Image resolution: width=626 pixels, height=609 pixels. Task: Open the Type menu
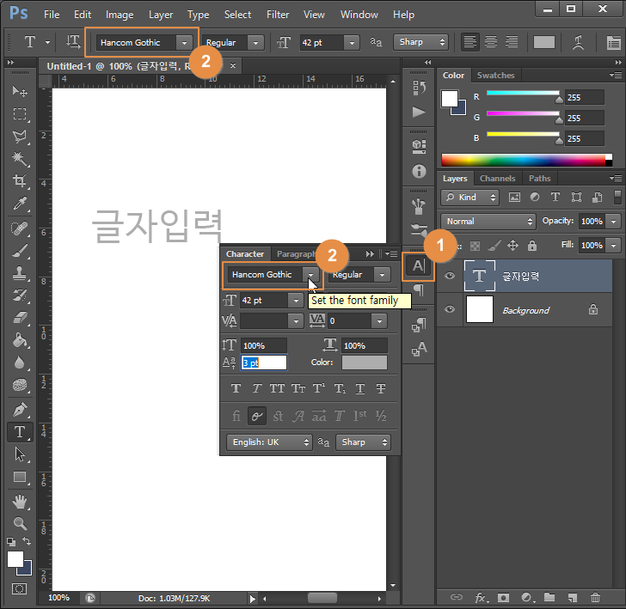coord(198,15)
